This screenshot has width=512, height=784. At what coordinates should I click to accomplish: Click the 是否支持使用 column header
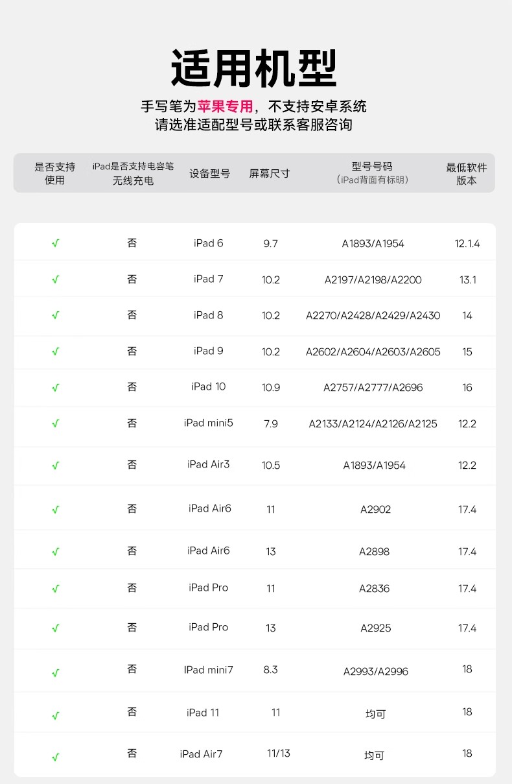(55, 173)
